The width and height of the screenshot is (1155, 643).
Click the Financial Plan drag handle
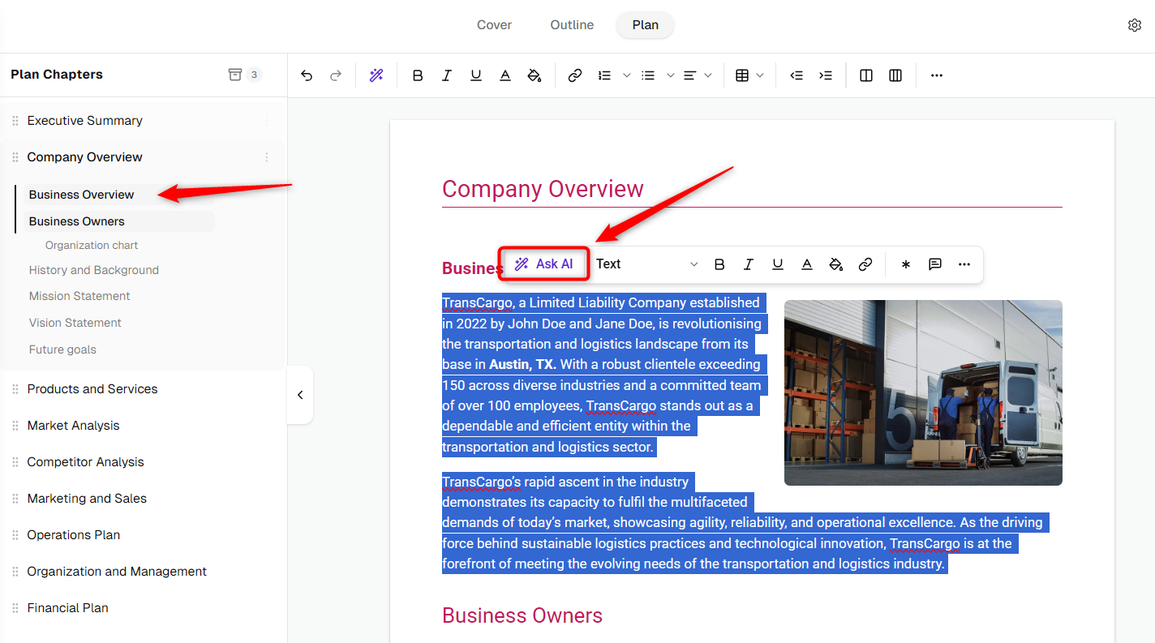pos(15,608)
